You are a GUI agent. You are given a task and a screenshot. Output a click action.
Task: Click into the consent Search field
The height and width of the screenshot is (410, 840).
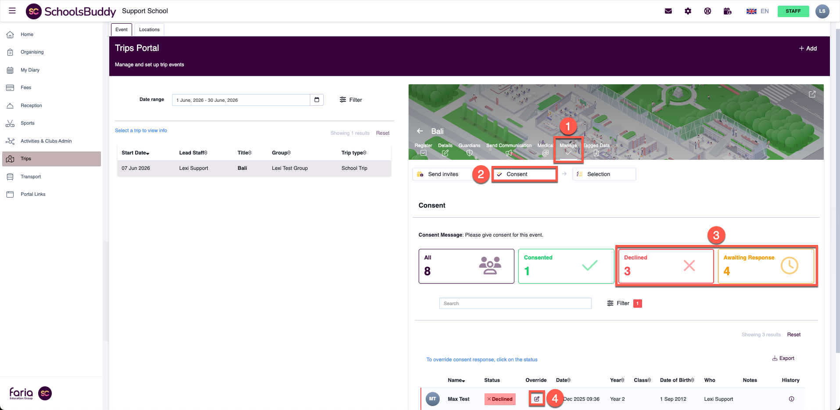[x=515, y=303]
